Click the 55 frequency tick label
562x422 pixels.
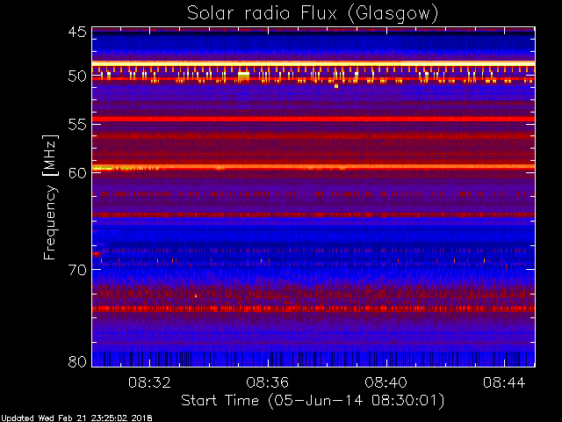pyautogui.click(x=77, y=125)
